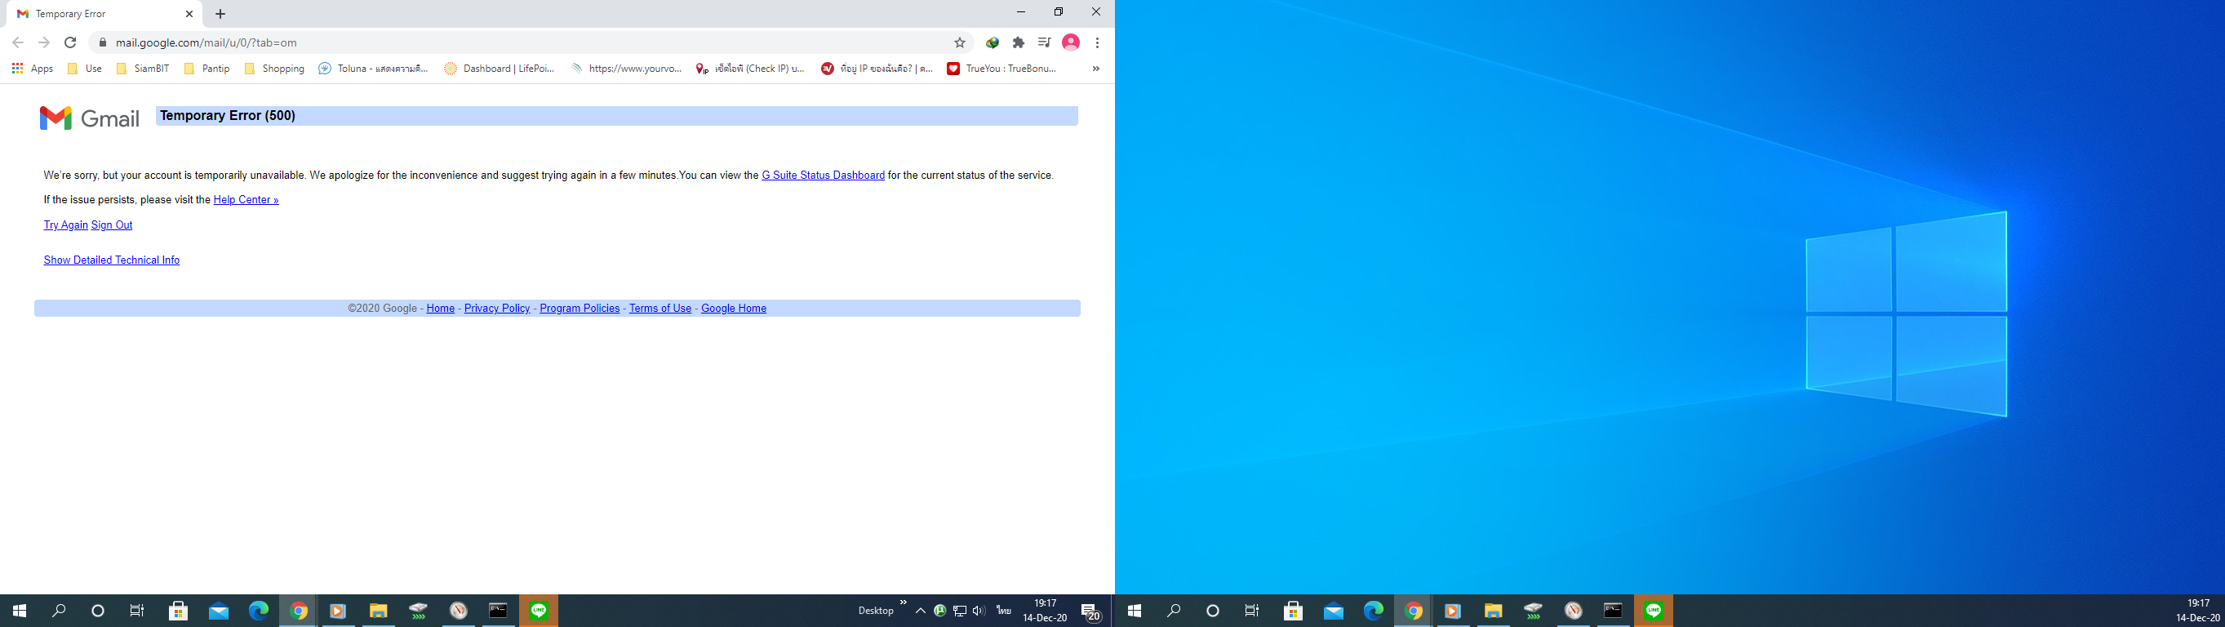Open the https://www.yourvo... bookmark

click(626, 69)
